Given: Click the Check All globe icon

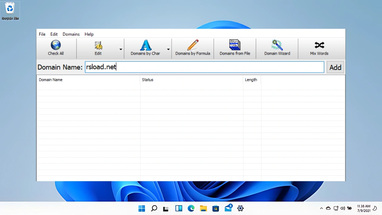Looking at the screenshot, I should click(x=56, y=45).
